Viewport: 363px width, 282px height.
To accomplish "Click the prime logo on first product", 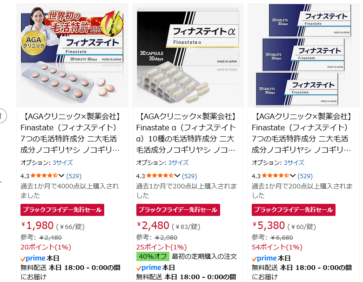I will coord(33,258).
